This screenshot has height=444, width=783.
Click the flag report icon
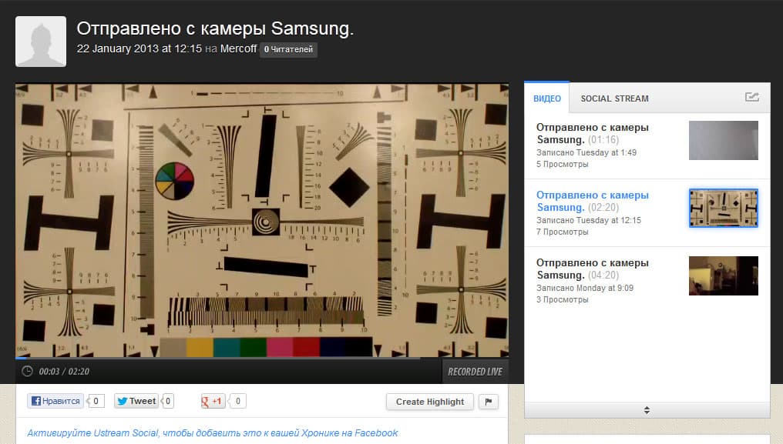click(x=489, y=402)
